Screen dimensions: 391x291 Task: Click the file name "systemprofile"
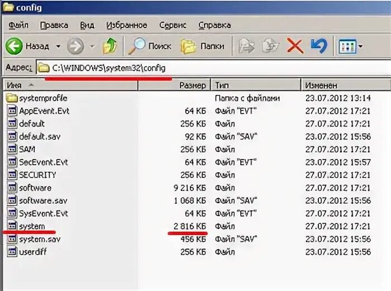click(x=44, y=98)
